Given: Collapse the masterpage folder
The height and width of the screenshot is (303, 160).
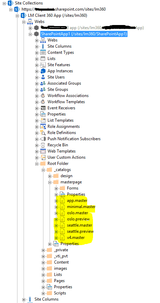Looking at the screenshot, I should 50,182.
